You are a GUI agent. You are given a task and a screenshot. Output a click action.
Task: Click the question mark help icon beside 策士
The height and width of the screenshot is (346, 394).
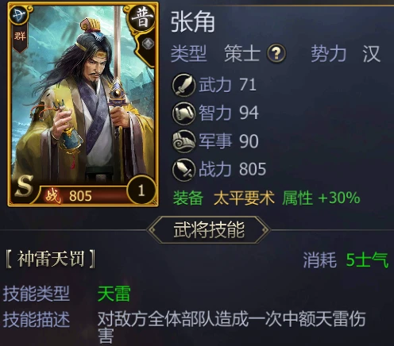point(276,53)
